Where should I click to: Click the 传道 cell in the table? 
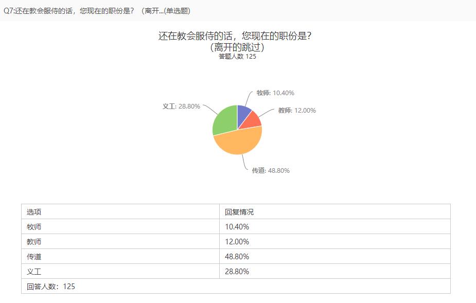pyautogui.click(x=34, y=257)
